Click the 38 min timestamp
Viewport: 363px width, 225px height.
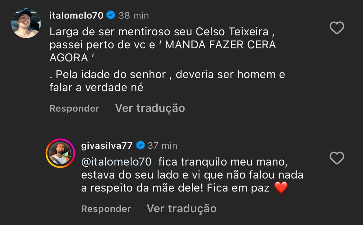[133, 15]
